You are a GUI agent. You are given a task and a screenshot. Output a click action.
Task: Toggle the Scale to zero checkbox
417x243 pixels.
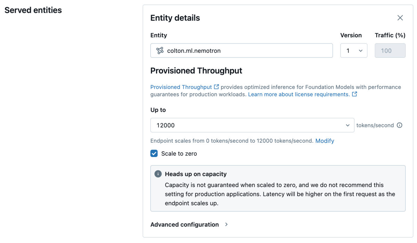coord(154,154)
